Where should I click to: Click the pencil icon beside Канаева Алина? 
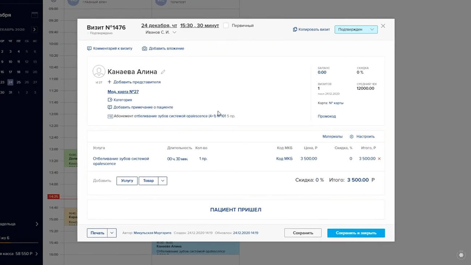163,72
